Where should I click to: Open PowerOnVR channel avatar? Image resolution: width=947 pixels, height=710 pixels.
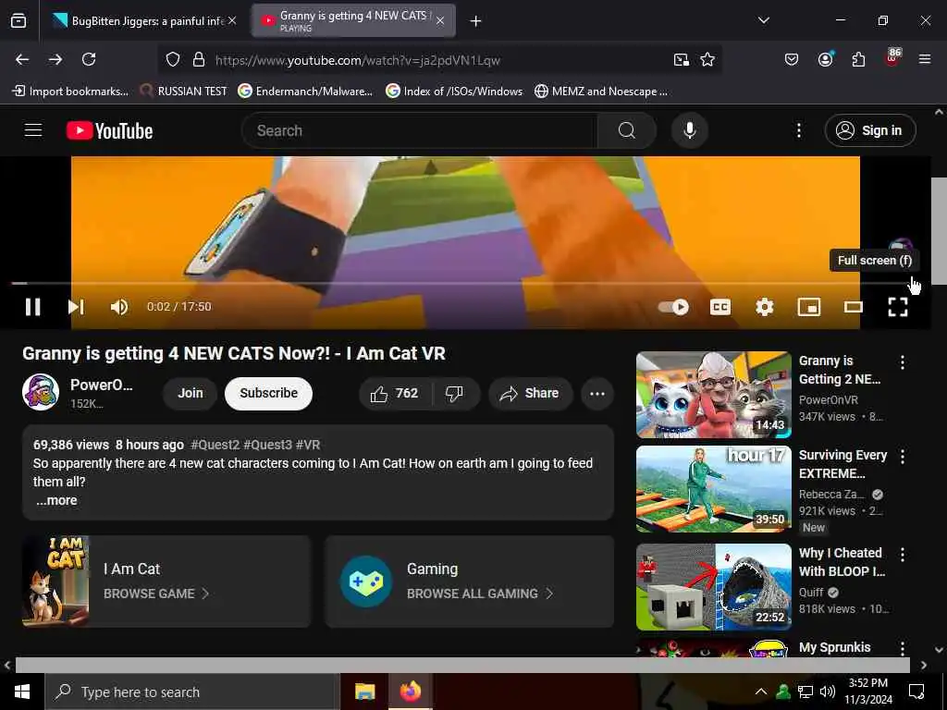tap(41, 392)
